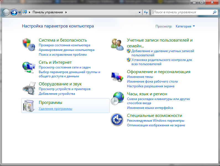Click Добавление и удаление учетных записей link
The width and height of the screenshot is (220, 166).
coord(163,53)
